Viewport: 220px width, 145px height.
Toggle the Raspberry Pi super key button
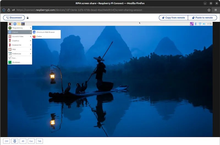coord(15,141)
